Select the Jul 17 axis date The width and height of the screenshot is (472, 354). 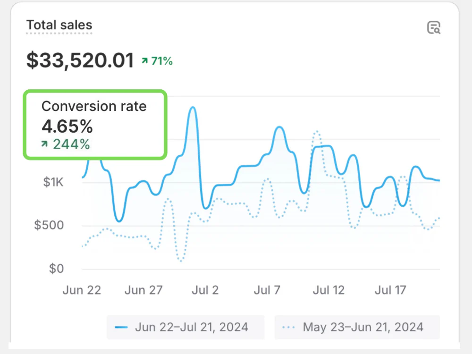(390, 290)
